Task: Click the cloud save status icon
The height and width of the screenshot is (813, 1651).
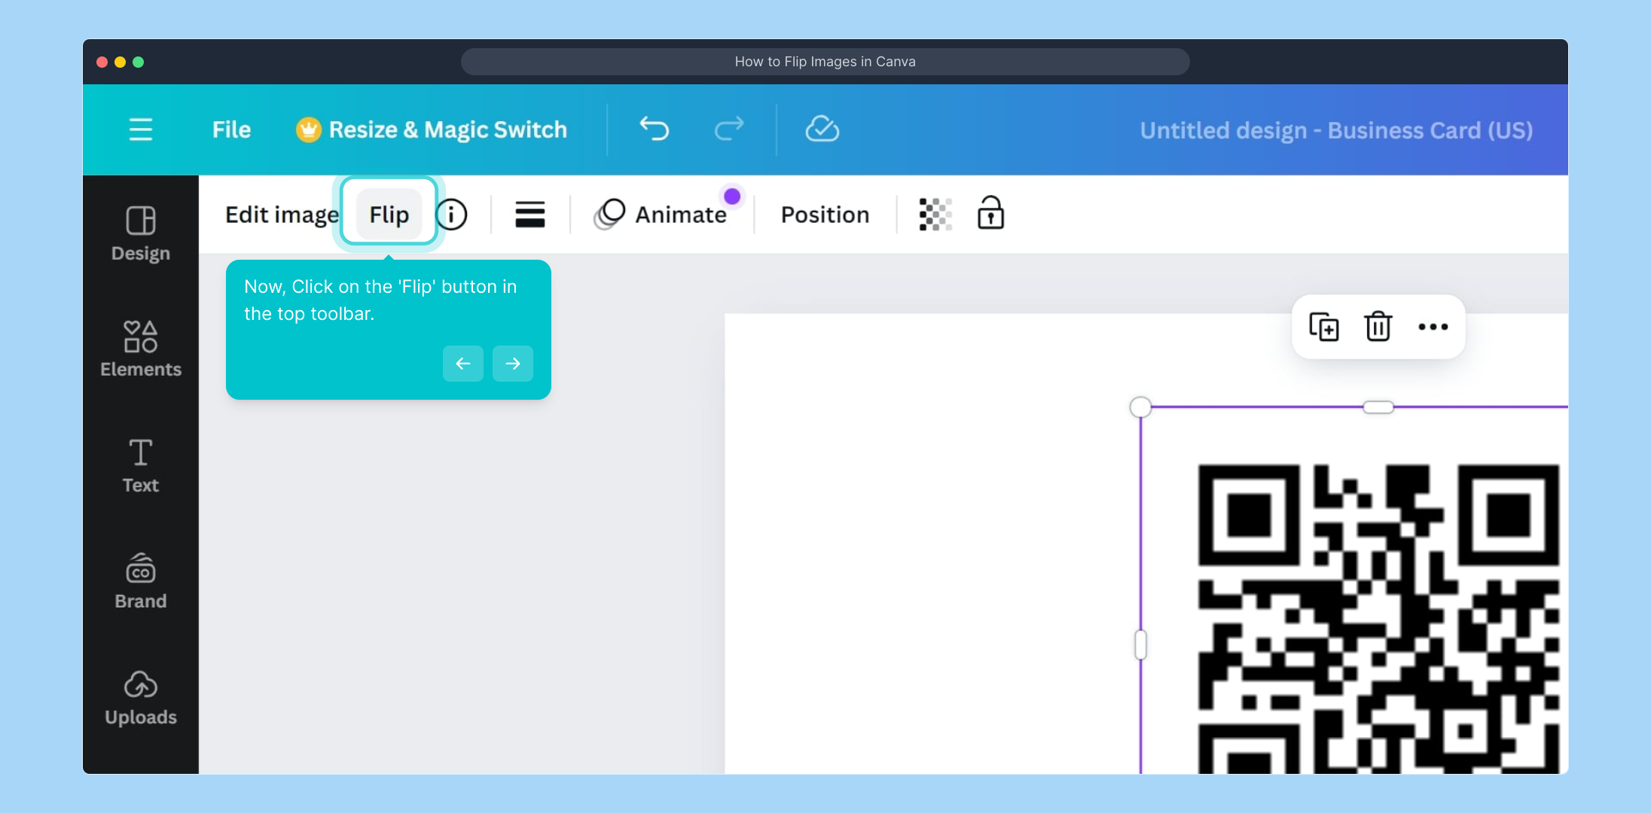Action: pos(822,129)
